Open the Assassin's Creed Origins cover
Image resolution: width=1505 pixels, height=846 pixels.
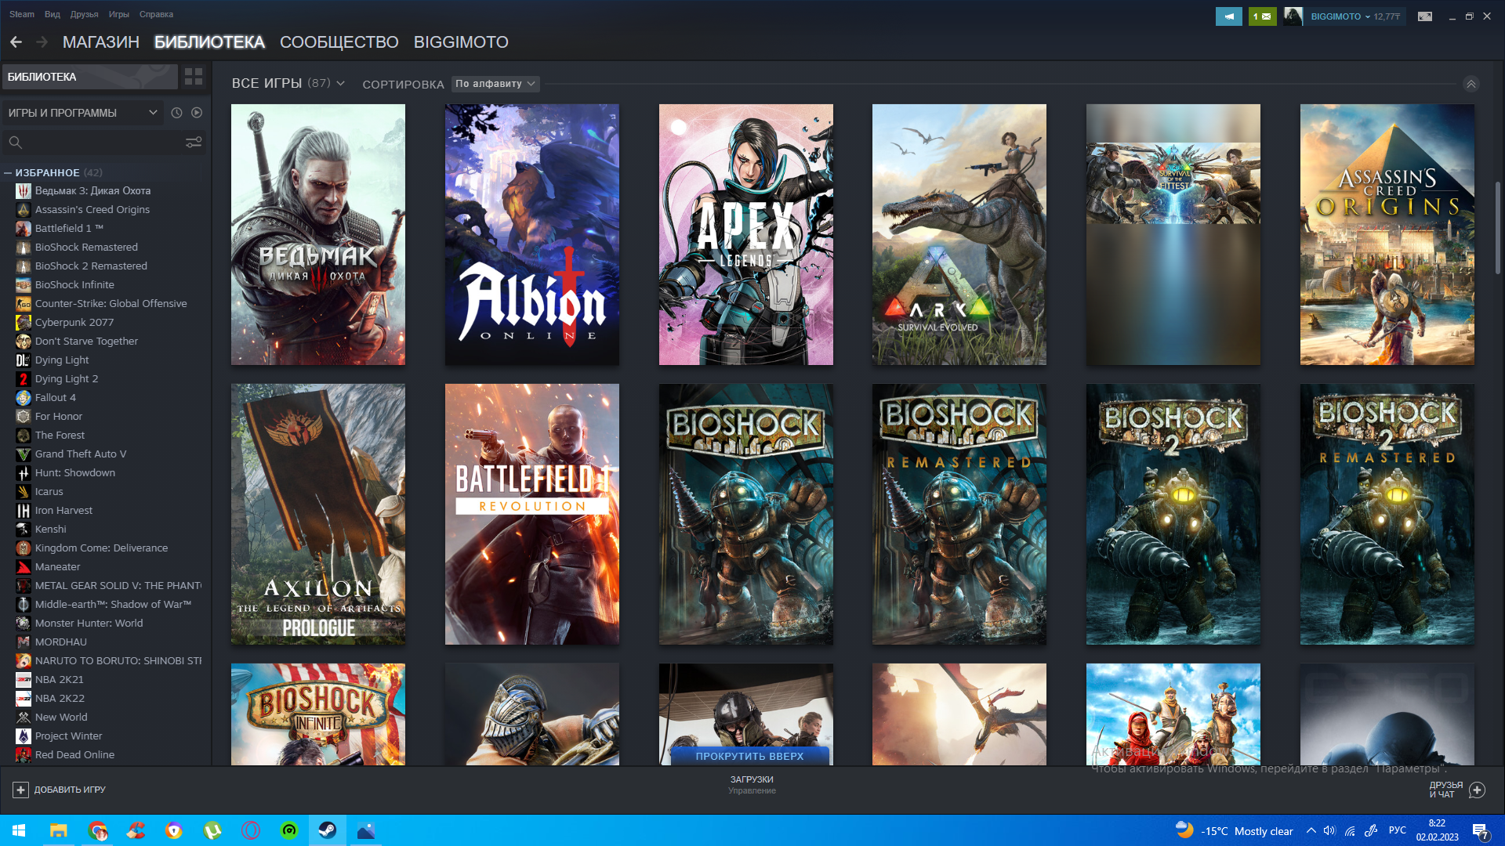tap(1387, 234)
